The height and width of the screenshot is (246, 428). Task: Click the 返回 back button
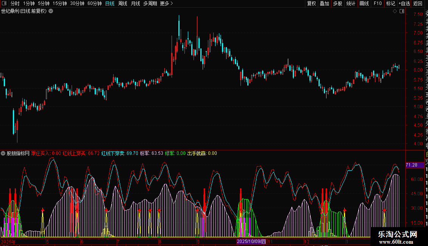coord(418,3)
